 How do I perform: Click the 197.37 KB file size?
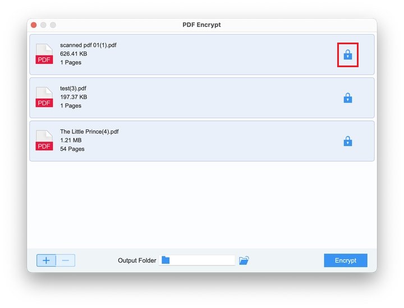(74, 97)
